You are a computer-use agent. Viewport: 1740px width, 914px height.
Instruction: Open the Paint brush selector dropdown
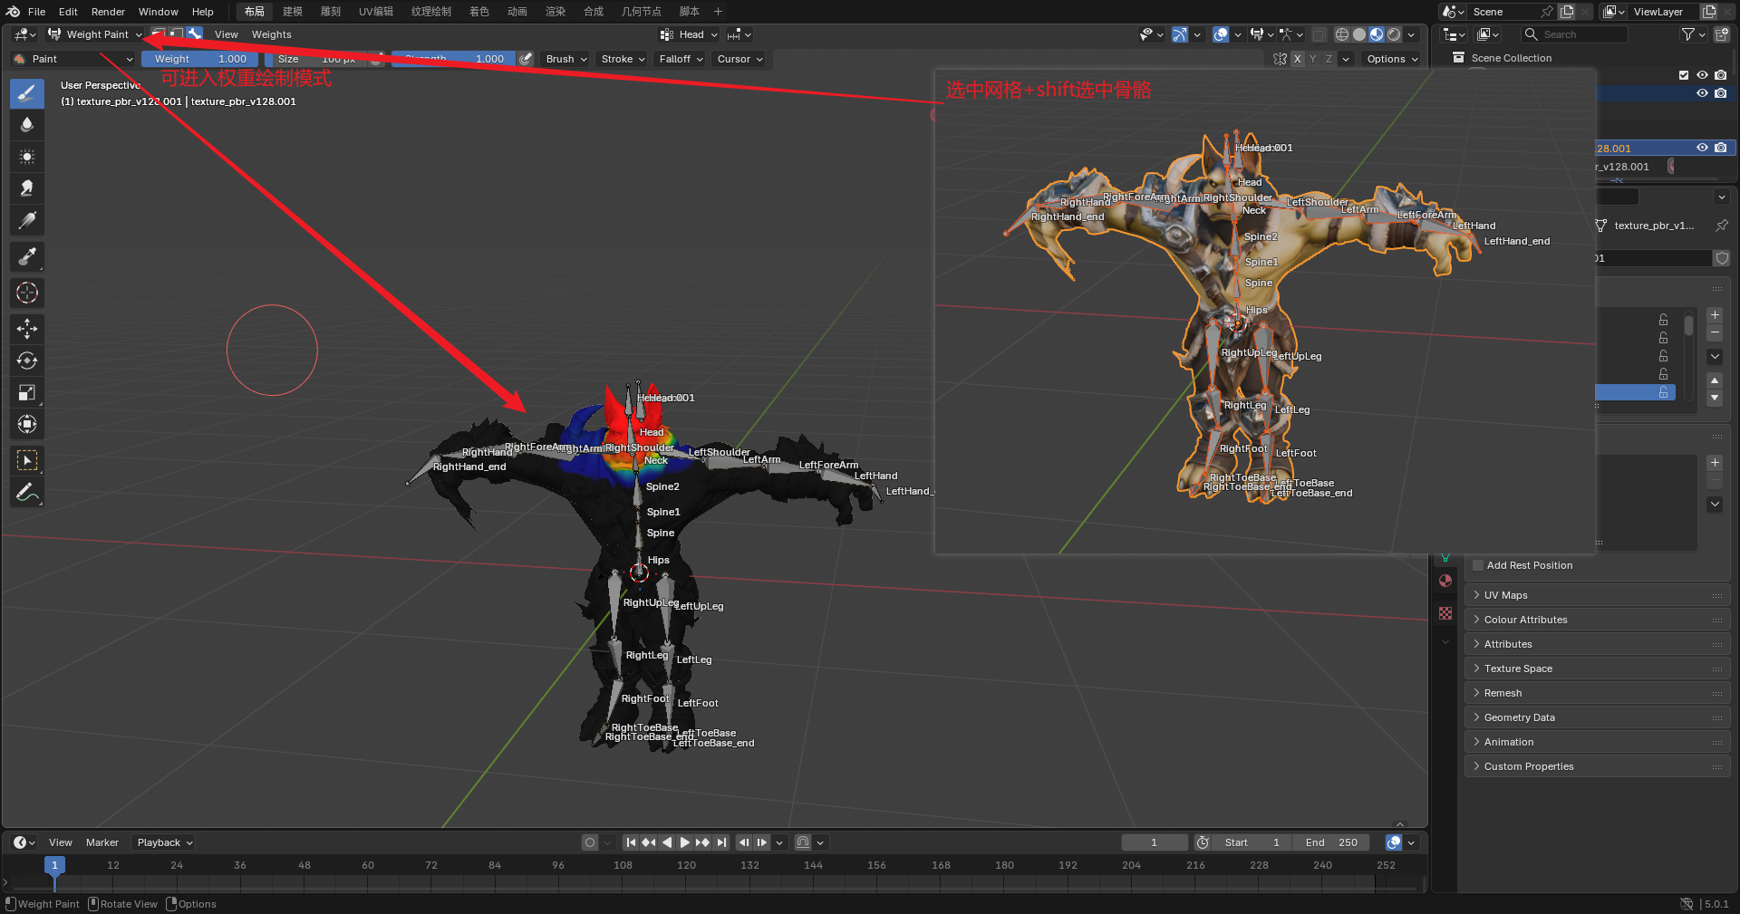(73, 59)
